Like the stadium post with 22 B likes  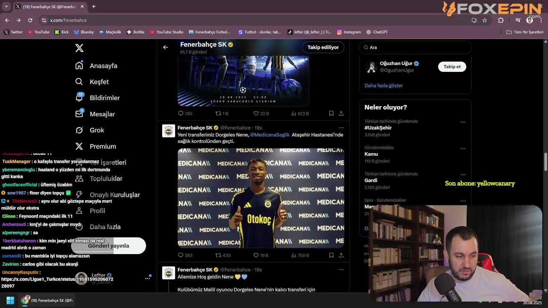[261, 113]
